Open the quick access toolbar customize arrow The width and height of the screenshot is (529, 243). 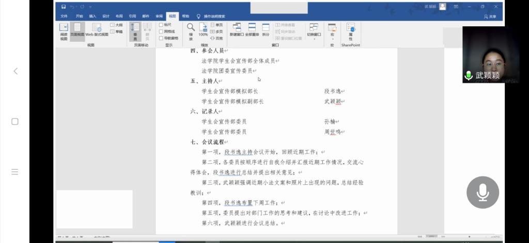coord(90,7)
